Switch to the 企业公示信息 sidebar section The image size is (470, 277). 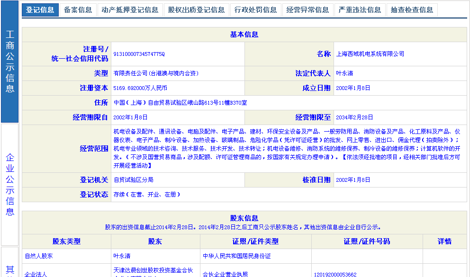(x=10, y=185)
